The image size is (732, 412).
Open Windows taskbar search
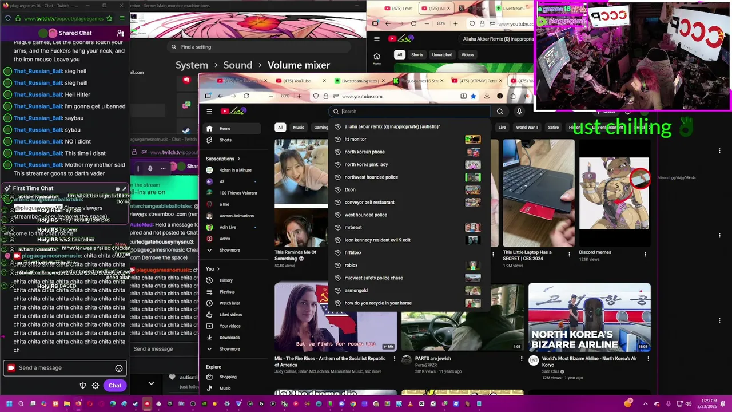(21, 404)
